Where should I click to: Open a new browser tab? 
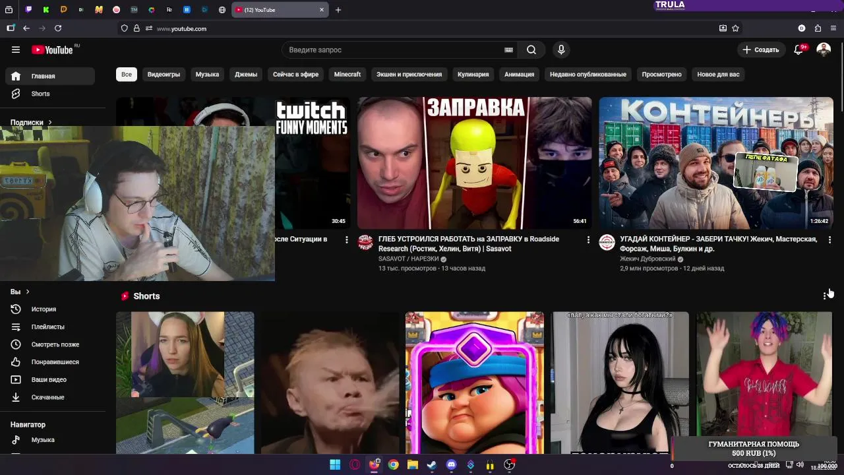[338, 10]
